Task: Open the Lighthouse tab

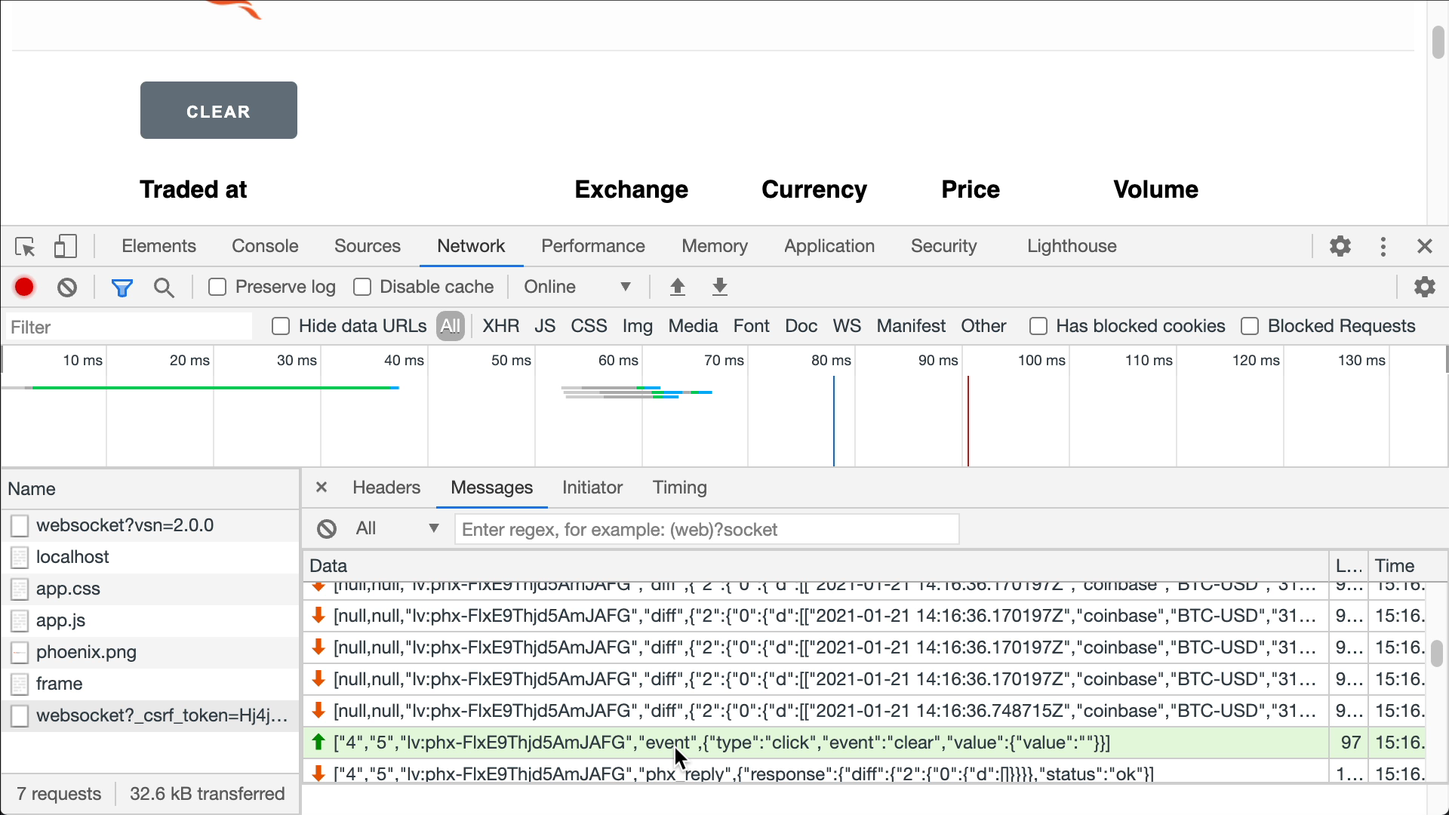Action: tap(1072, 246)
